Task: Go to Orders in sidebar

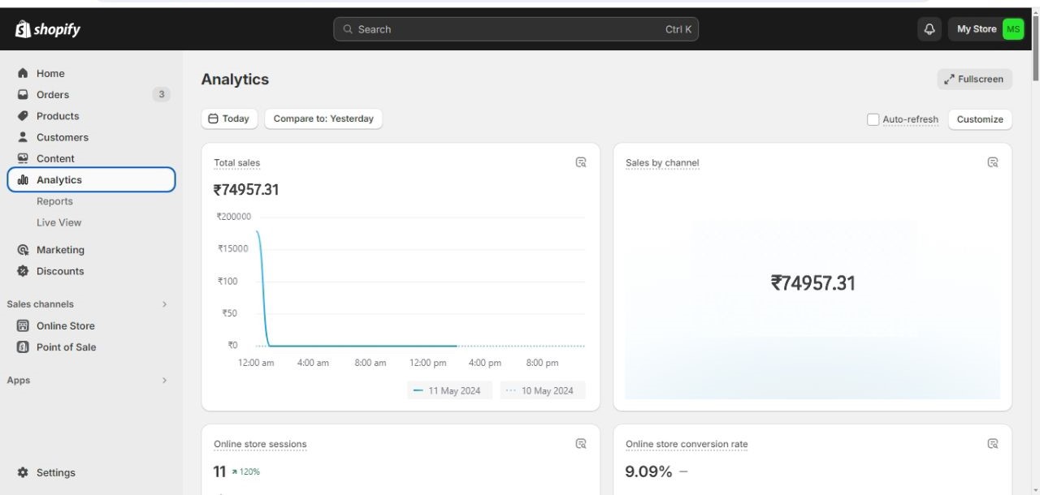Action: (x=53, y=94)
